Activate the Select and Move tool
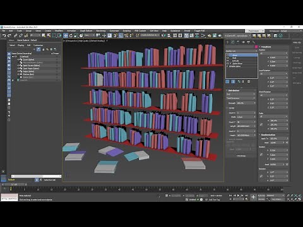303x227 pixels. pos(66,35)
